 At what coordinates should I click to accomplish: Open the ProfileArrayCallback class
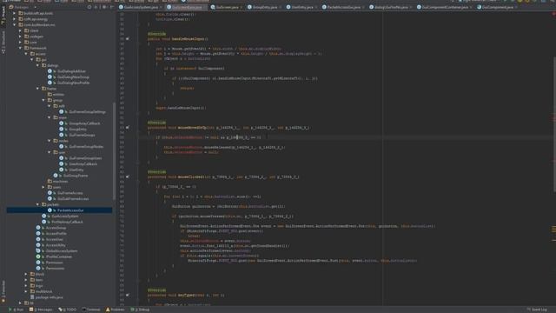67,222
